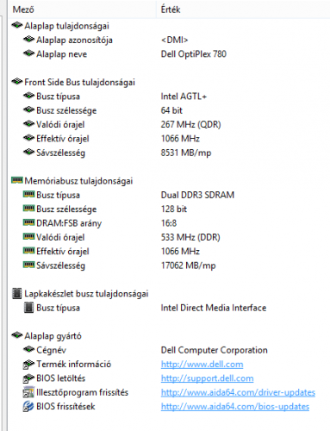Select the Dual DDR3 SDRAM bus type row
Viewport: 330px width, 431px height.
coord(170,195)
